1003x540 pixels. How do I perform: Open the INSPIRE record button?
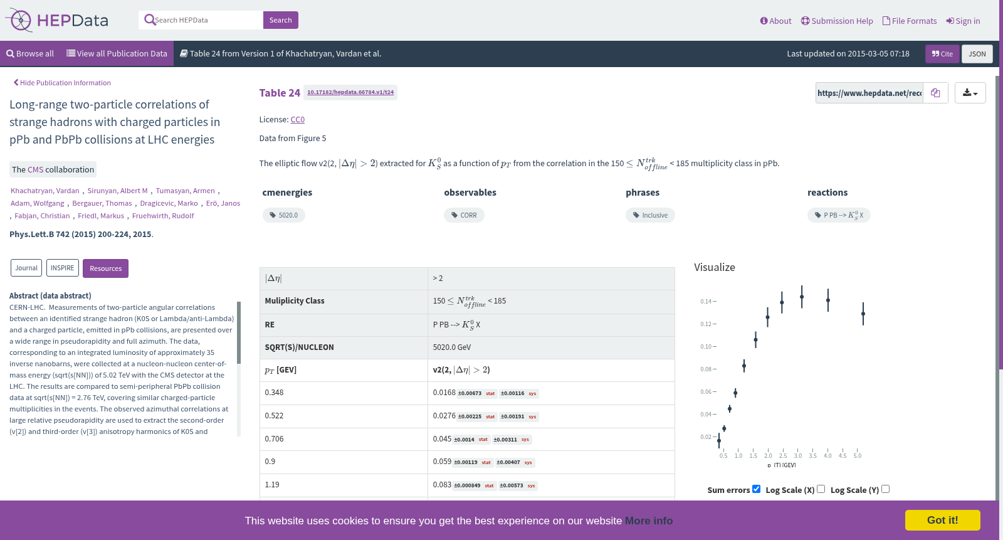pyautogui.click(x=63, y=268)
